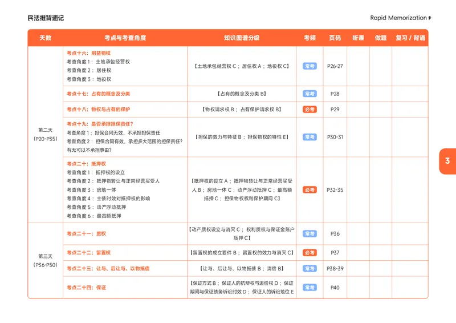
Task: Click 考查角度2：居住权 line
Action: pyautogui.click(x=89, y=71)
